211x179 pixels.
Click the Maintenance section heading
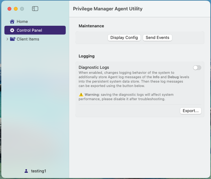(x=91, y=26)
